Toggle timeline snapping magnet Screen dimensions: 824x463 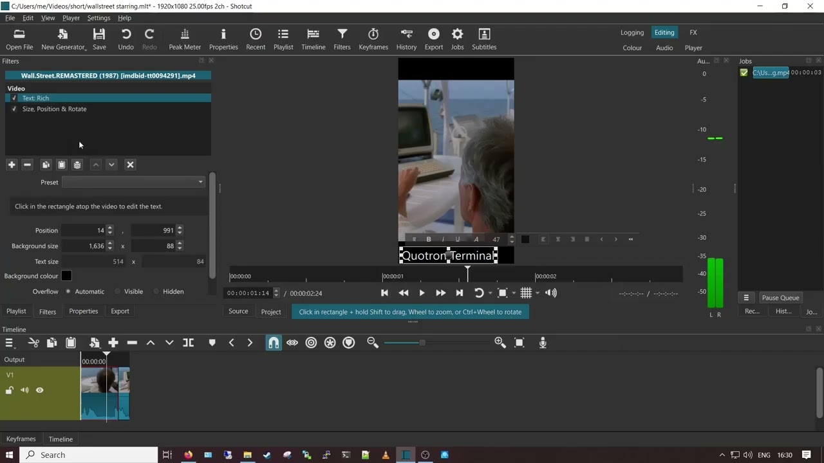click(274, 343)
